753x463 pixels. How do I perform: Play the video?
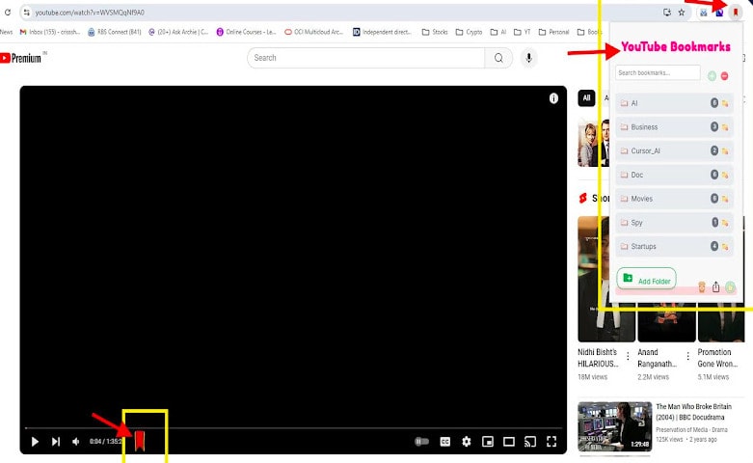coord(35,442)
